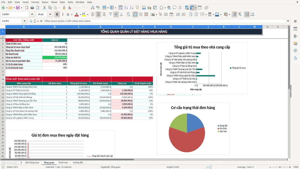Click the Save document icon
Image resolution: width=300 pixels, height=169 pixels.
click(18, 8)
